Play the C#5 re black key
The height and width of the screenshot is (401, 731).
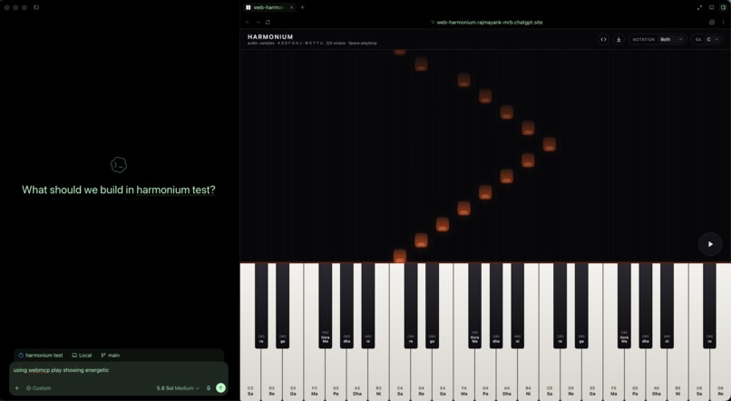(x=560, y=306)
